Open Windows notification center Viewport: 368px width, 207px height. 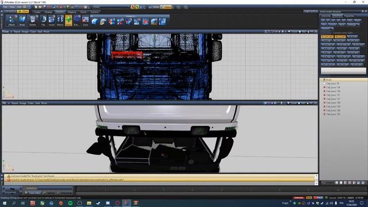click(x=362, y=203)
